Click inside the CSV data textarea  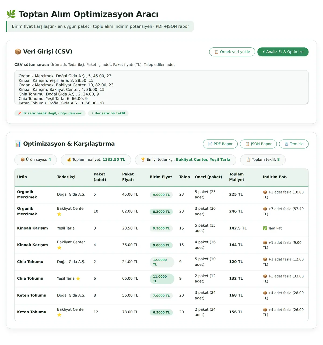[161, 87]
